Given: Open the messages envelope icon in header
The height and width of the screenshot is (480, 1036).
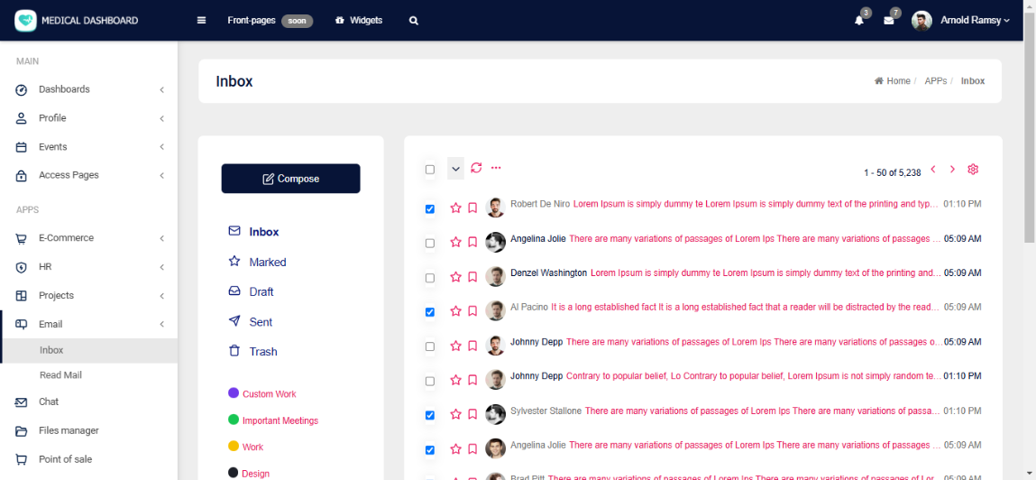Looking at the screenshot, I should point(888,21).
